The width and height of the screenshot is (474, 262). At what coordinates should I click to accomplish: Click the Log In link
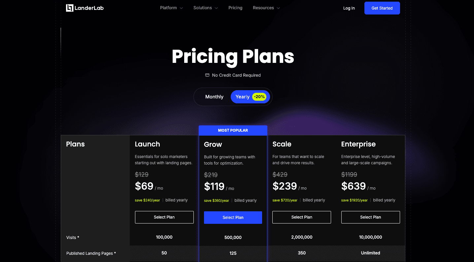[x=349, y=8]
